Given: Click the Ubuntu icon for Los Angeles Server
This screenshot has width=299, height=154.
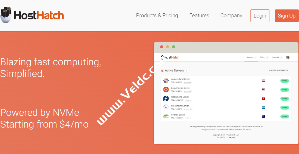Looking at the screenshot, I should click(x=166, y=90).
